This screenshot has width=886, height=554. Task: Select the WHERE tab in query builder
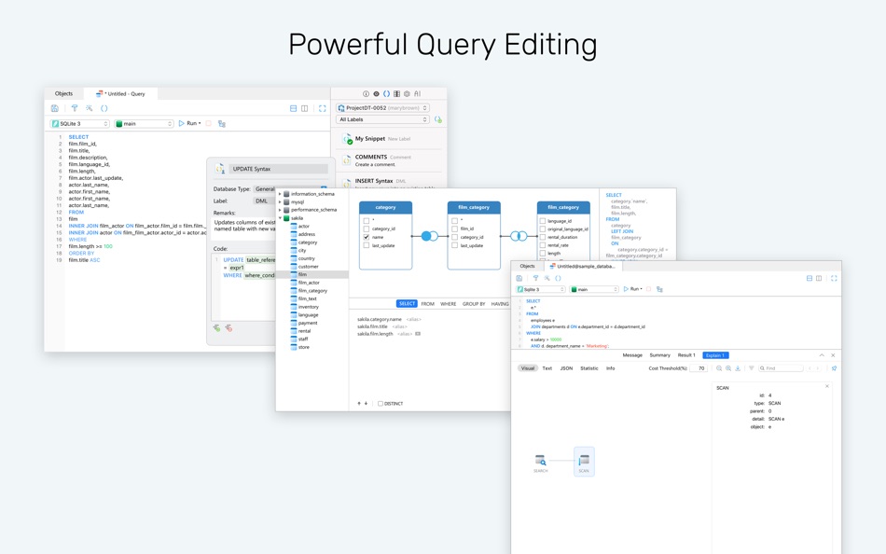[448, 303]
